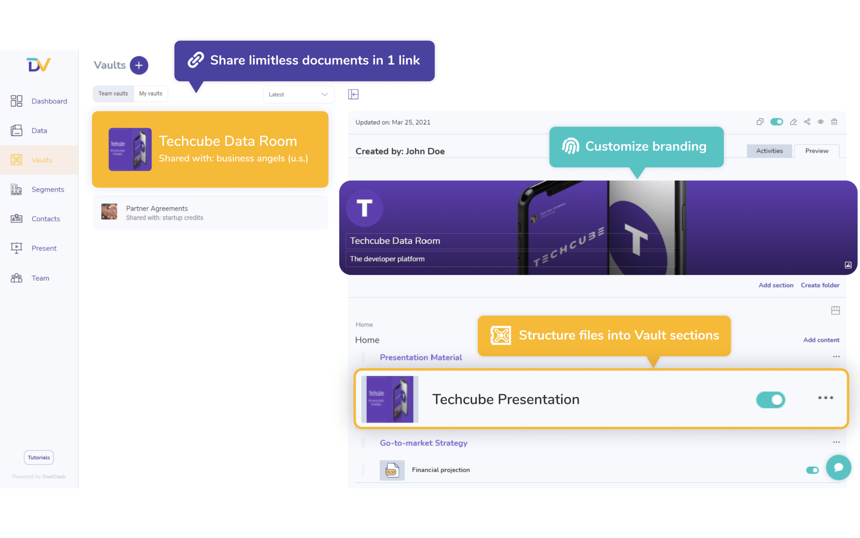The height and width of the screenshot is (538, 860).
Task: Open the eye preview icon in toolbar
Action: 821,122
